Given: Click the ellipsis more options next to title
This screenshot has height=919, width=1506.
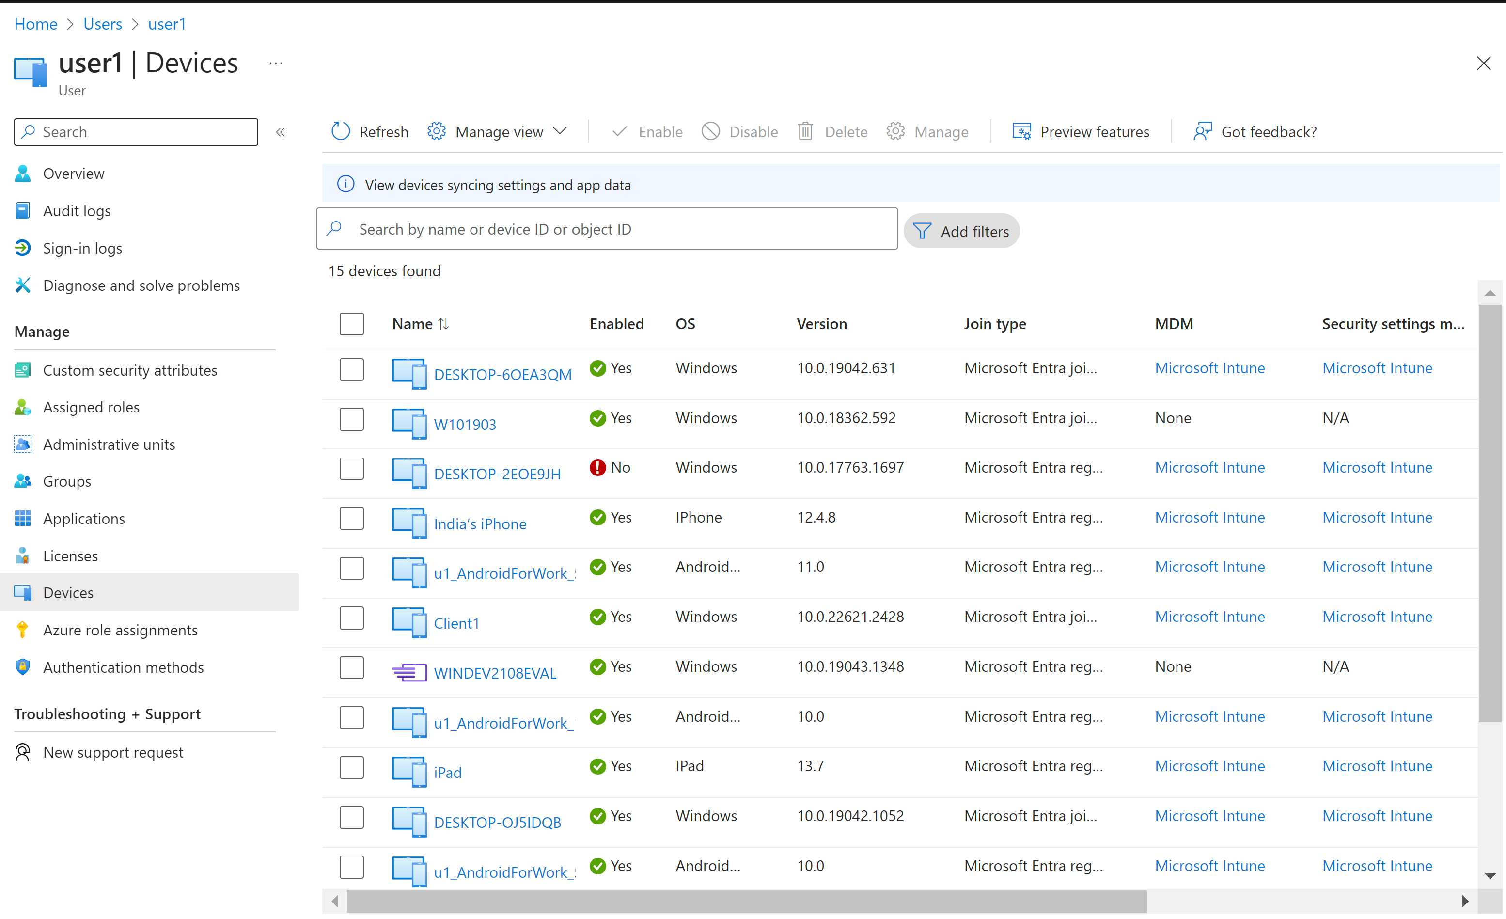Looking at the screenshot, I should [276, 63].
